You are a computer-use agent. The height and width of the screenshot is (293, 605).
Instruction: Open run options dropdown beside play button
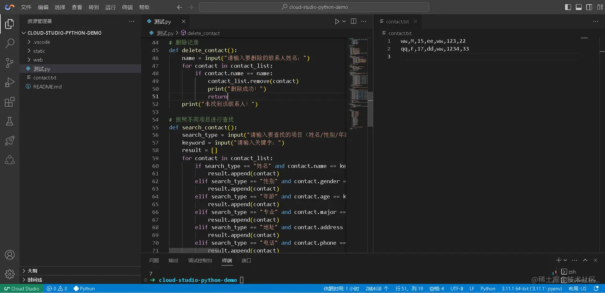(344, 22)
